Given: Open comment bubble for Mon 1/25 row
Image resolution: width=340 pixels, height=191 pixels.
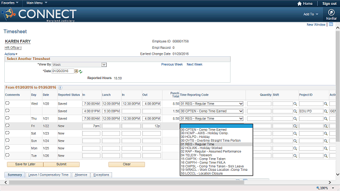Looking at the screenshot, I should point(7,147).
